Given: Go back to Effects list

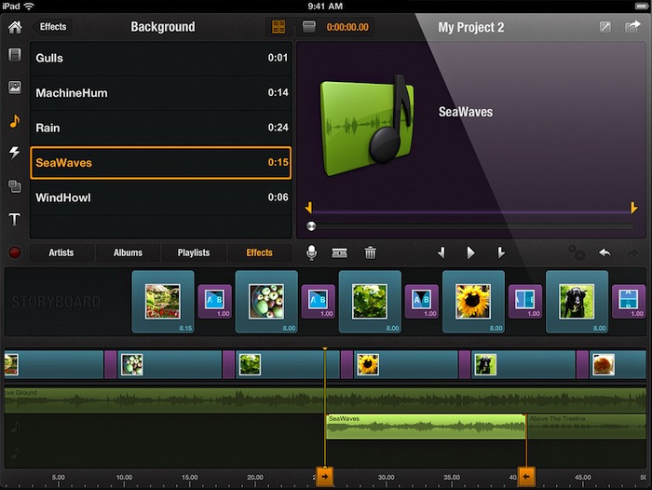Looking at the screenshot, I should 52,27.
